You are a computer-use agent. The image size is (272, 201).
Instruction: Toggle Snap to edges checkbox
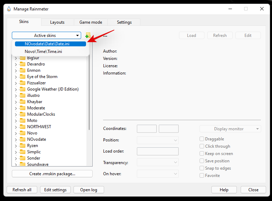point(202,168)
